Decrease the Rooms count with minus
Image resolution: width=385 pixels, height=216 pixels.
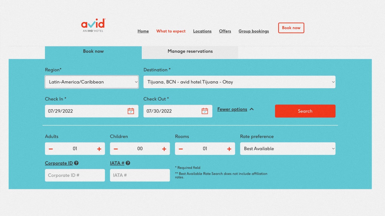[181, 149]
